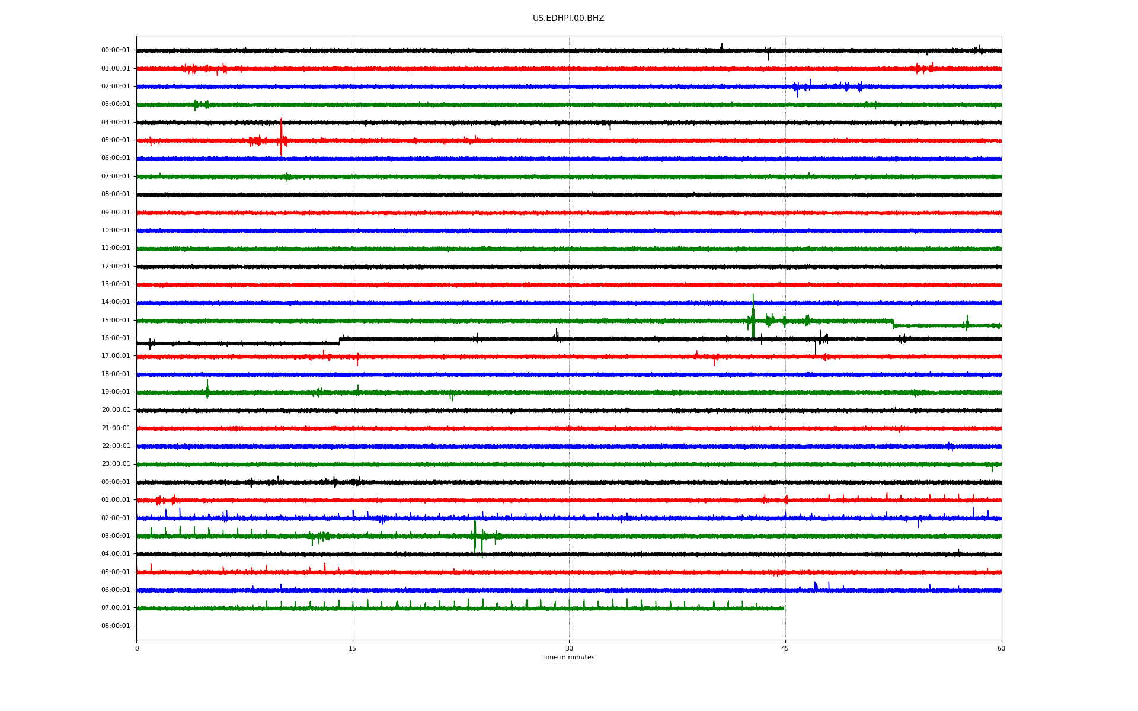The image size is (1138, 711).
Task: Click the blue burst on first 02:00:01 trace
Action: [x=797, y=88]
